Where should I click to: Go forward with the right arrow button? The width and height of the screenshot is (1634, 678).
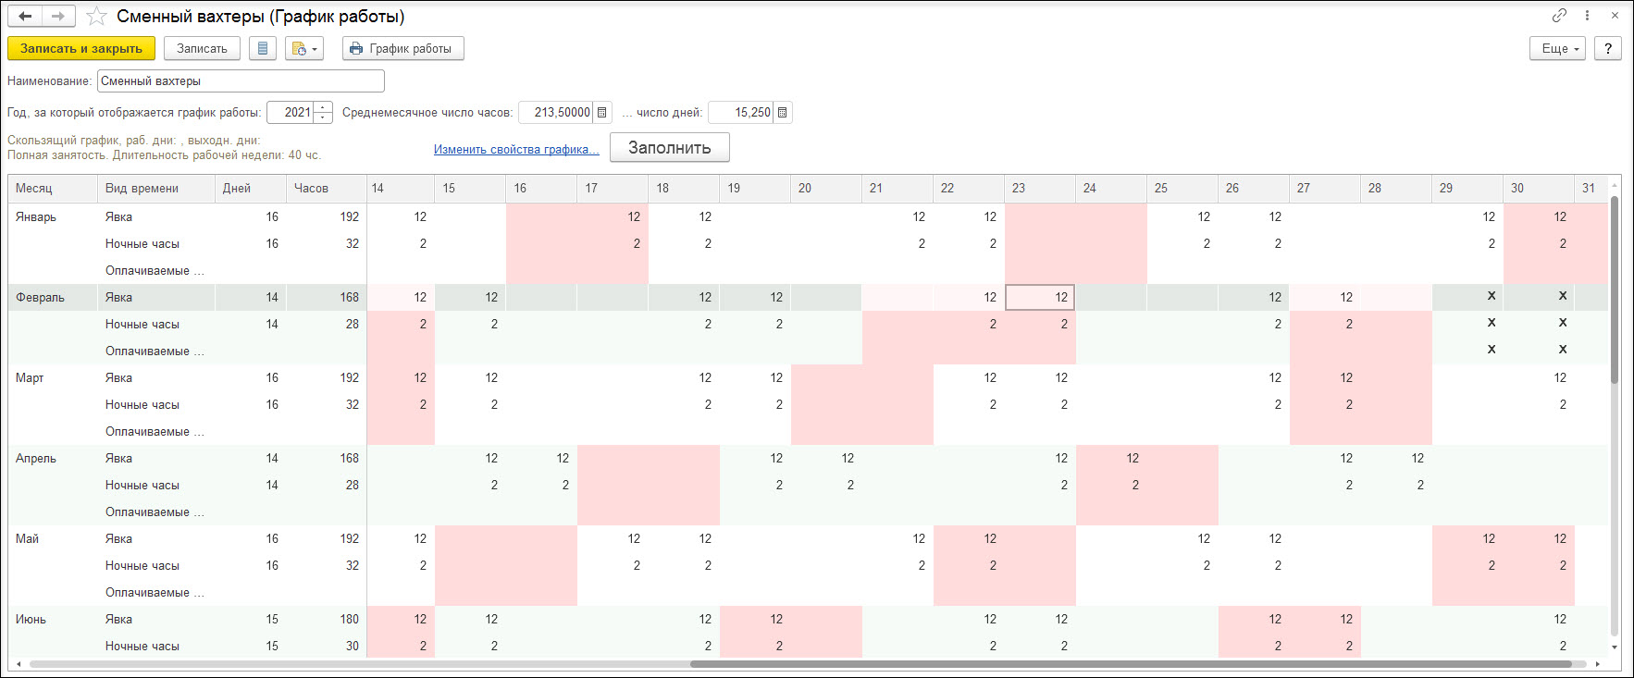click(x=58, y=16)
